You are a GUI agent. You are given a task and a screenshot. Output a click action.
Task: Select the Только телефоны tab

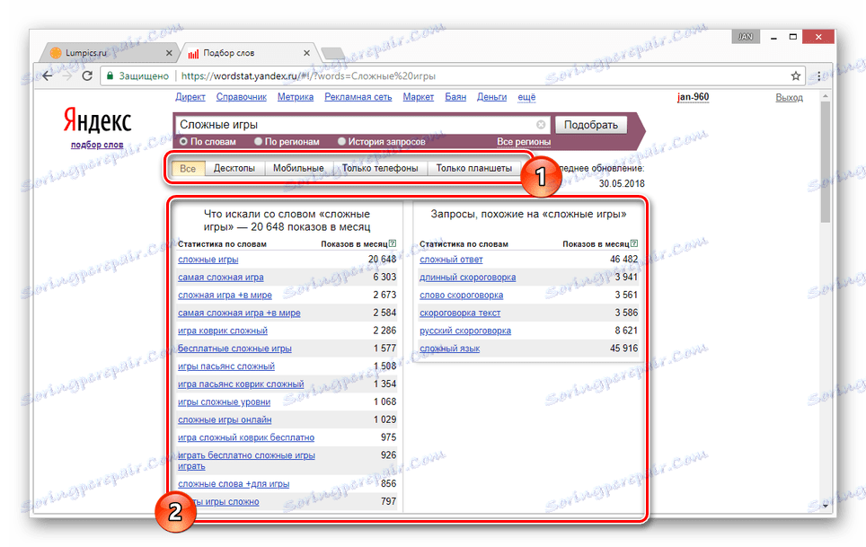click(x=380, y=168)
